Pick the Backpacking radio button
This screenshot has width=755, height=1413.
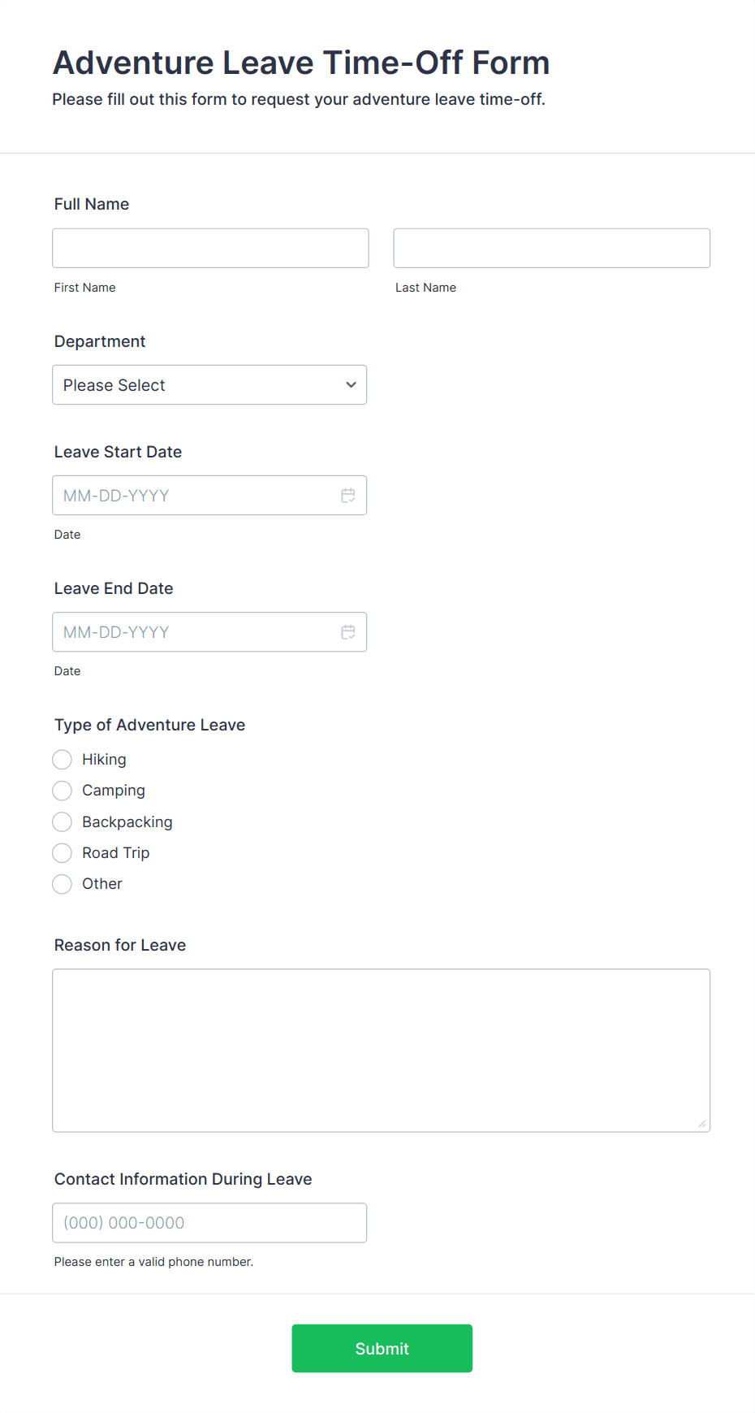pyautogui.click(x=63, y=822)
